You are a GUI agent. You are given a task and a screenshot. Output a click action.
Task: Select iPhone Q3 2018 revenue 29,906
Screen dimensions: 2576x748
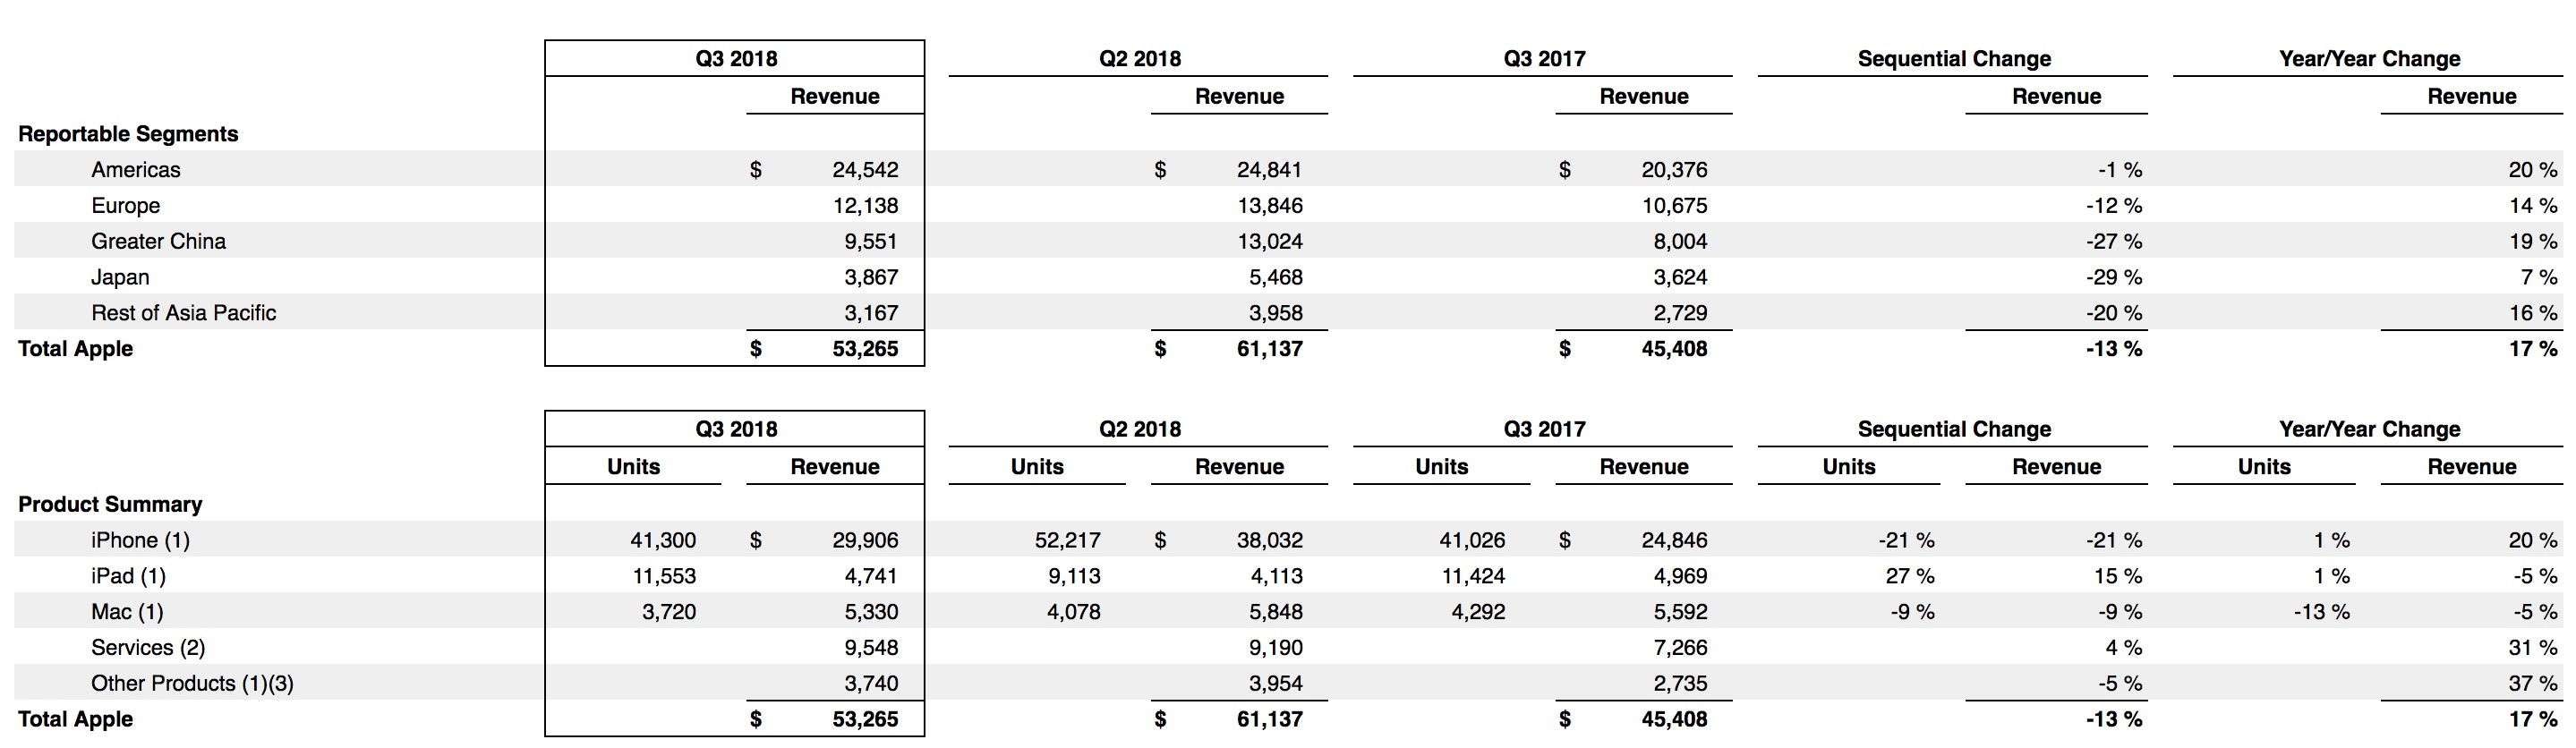(865, 541)
